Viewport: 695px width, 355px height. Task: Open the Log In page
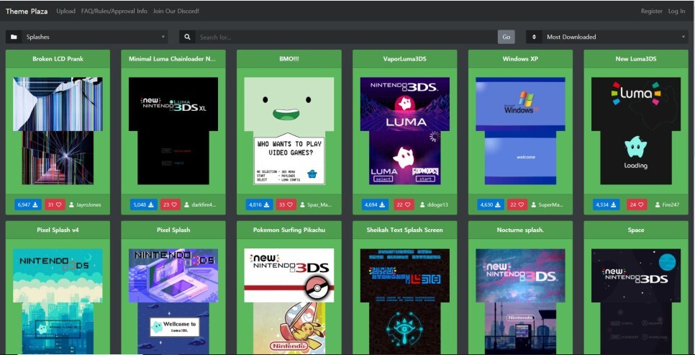coord(676,11)
